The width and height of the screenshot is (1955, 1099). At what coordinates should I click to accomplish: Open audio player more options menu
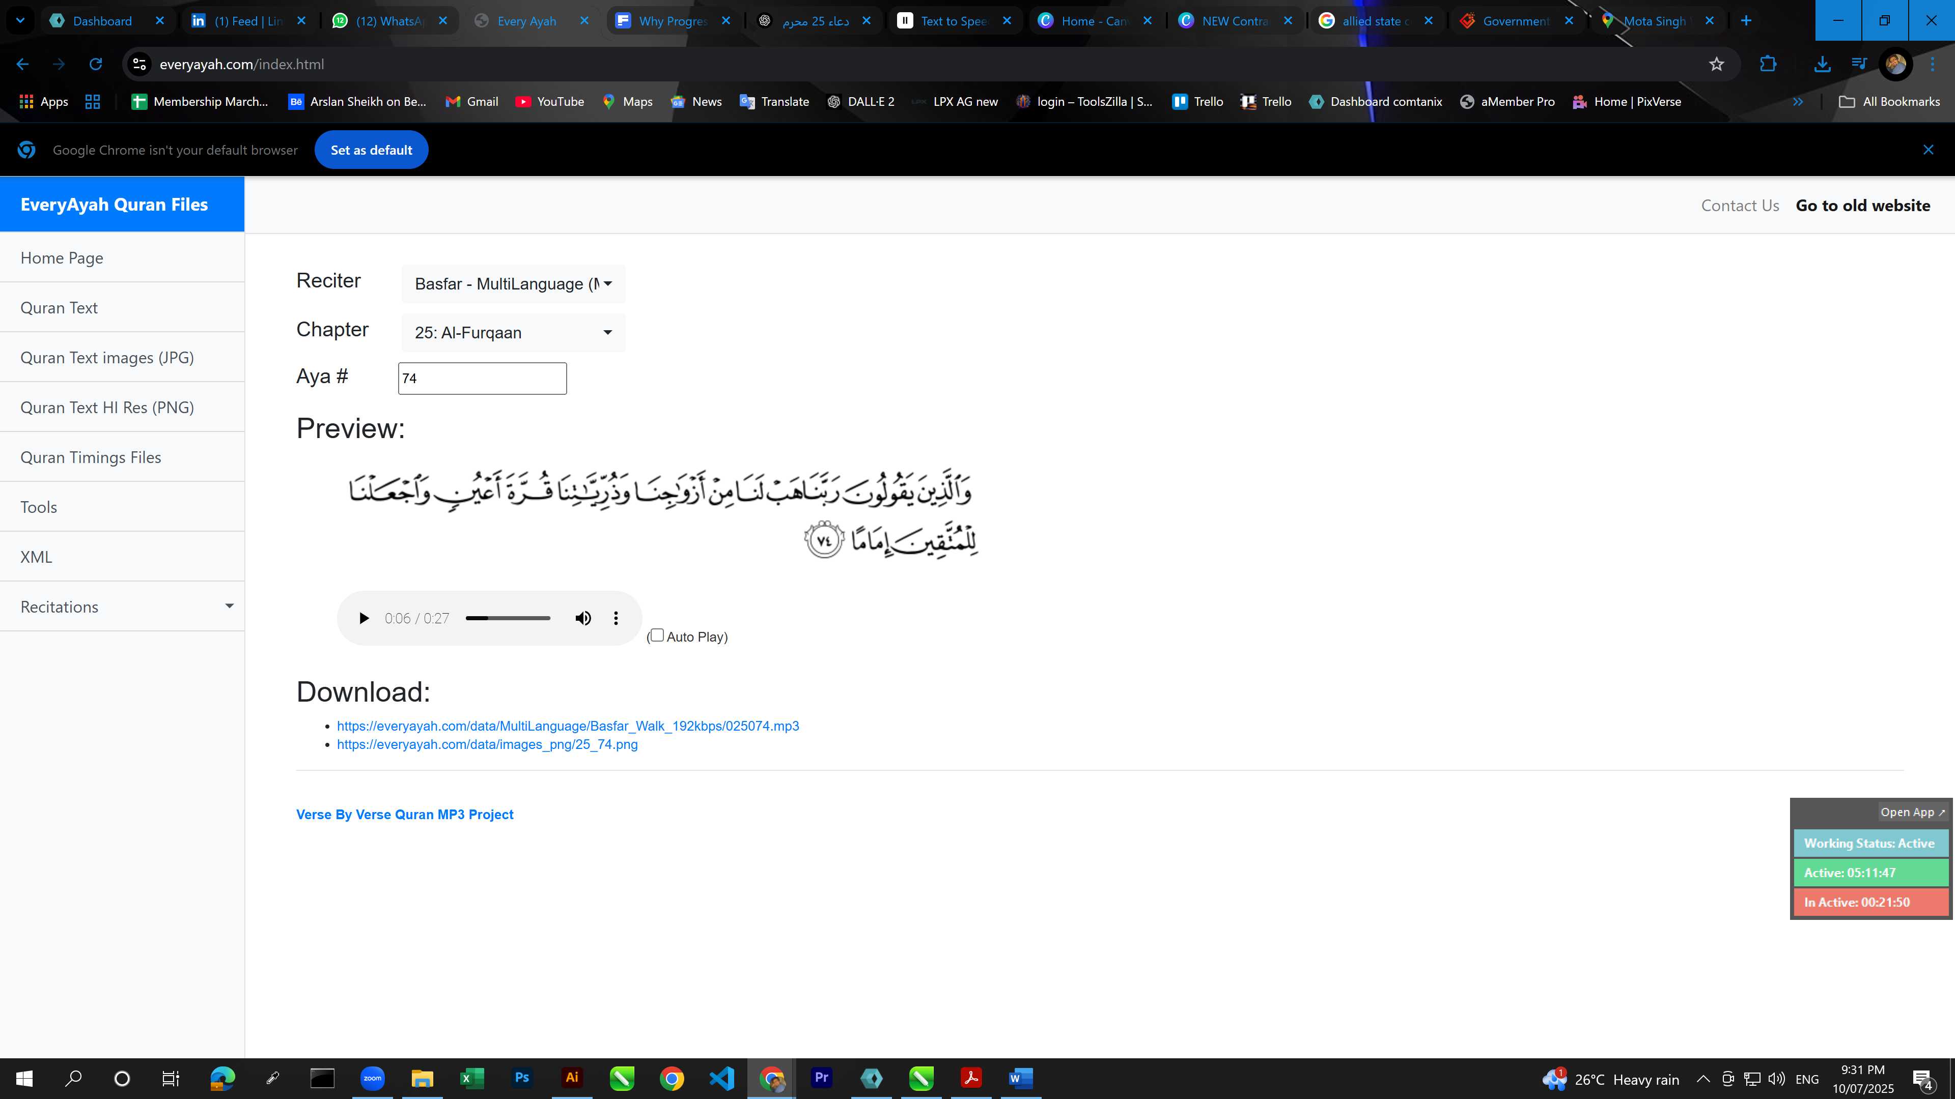pos(616,618)
